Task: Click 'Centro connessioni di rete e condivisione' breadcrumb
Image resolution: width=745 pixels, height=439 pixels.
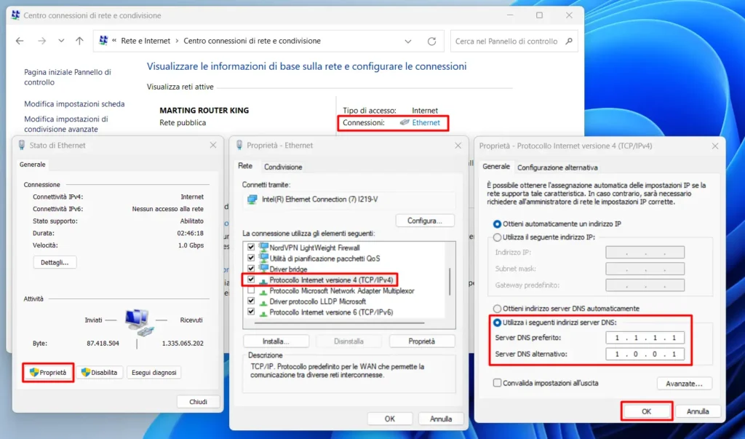Action: (252, 41)
